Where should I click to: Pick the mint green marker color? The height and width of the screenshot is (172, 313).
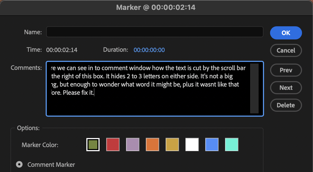tap(232, 144)
